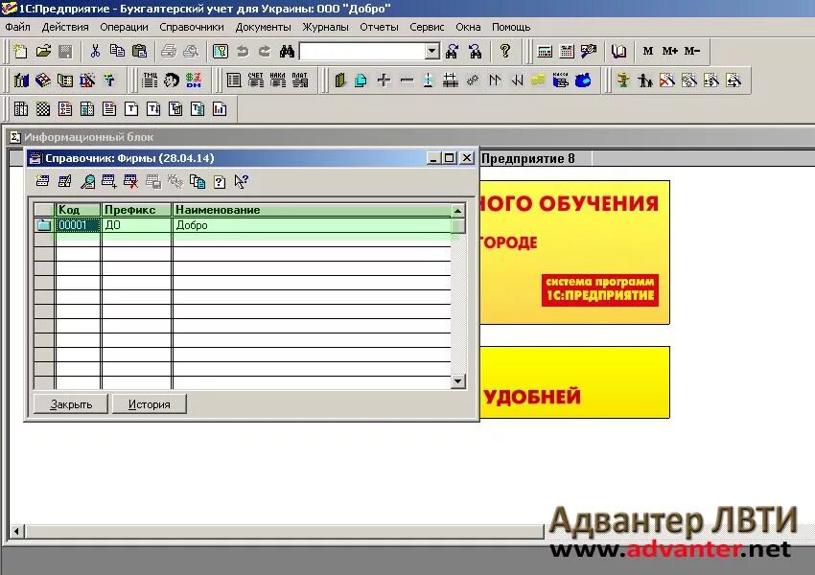Click the Префикс column header
The image size is (815, 575).
pyautogui.click(x=136, y=210)
